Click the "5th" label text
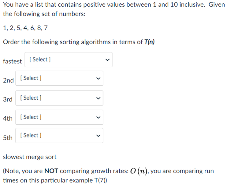Viewport: 227px width, 192px height. click(8, 138)
